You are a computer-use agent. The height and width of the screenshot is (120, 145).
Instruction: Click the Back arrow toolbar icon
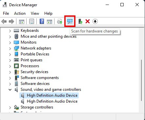tap(4, 21)
